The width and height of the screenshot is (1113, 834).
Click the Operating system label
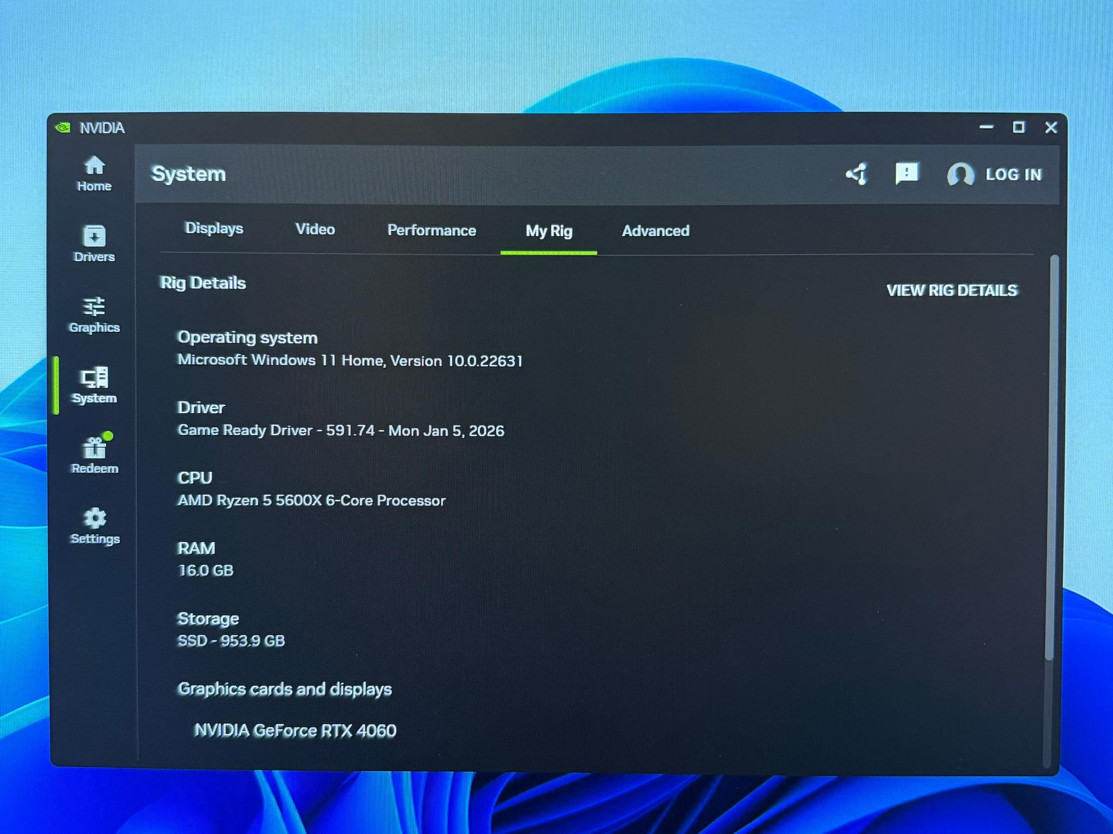tap(247, 338)
